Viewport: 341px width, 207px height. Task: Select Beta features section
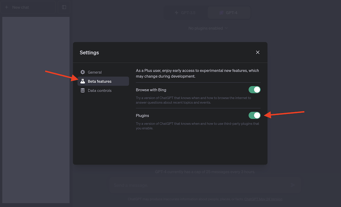103,81
